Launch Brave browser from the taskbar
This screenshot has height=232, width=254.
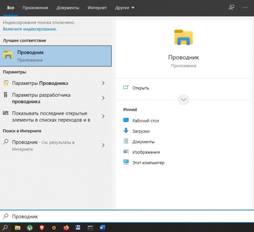click(42, 228)
